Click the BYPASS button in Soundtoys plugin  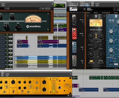coord(48,9)
